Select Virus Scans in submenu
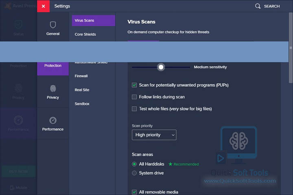 94,21
